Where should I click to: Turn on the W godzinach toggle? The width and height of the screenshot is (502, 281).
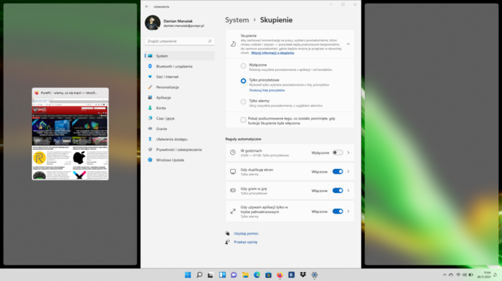[x=337, y=152]
